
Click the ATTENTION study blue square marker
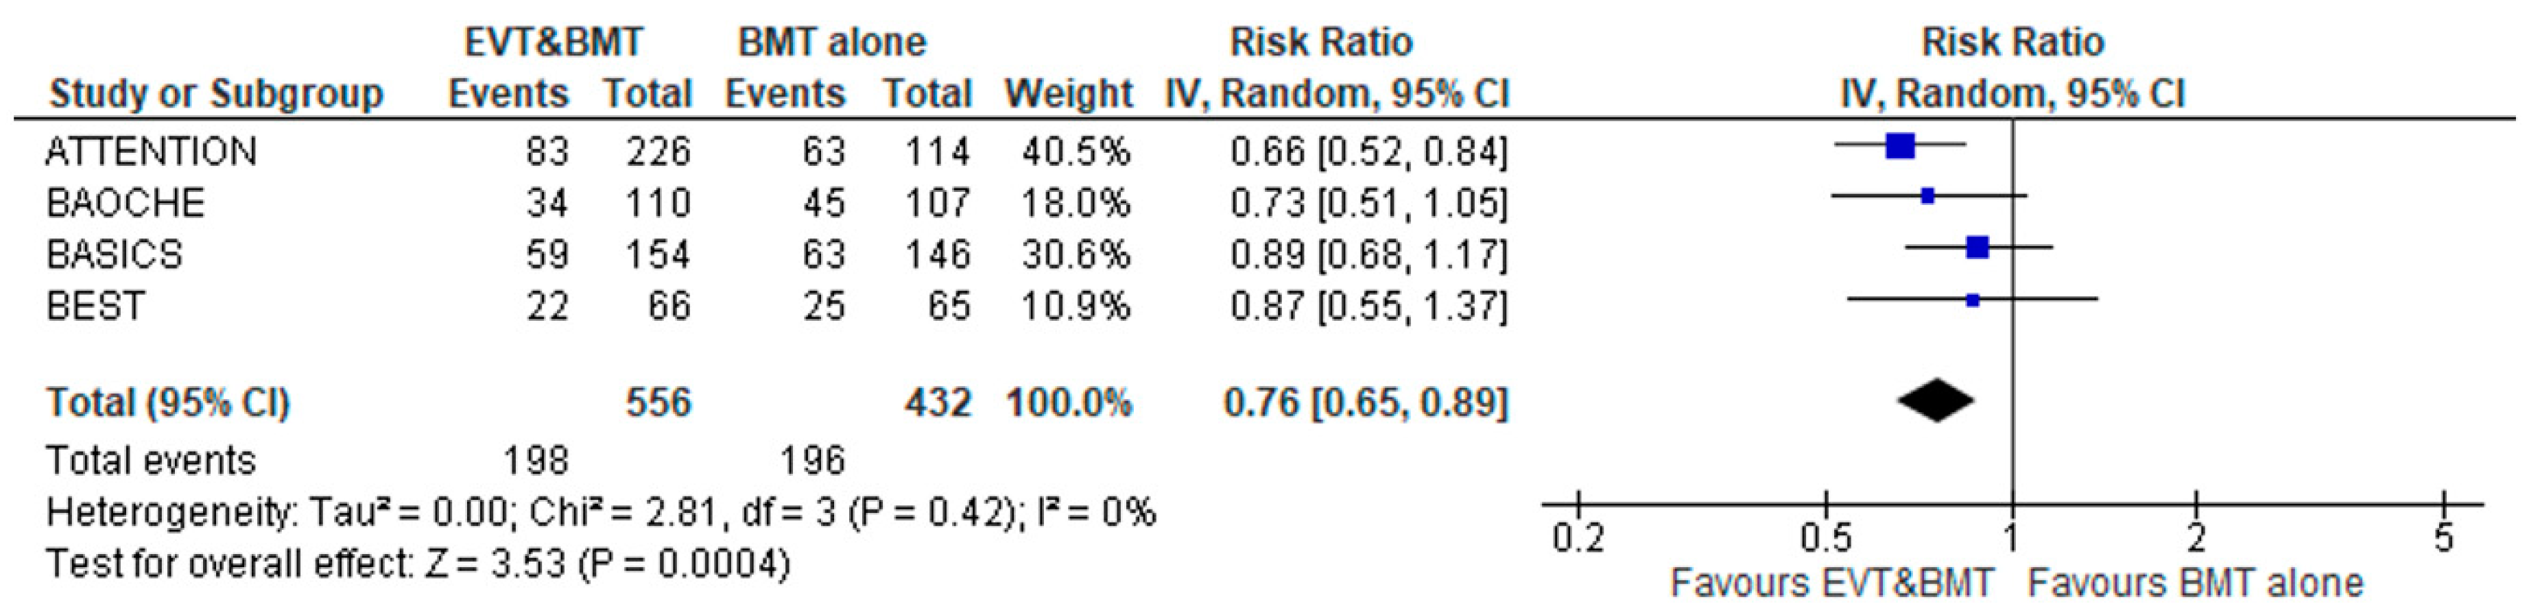pos(1900,146)
